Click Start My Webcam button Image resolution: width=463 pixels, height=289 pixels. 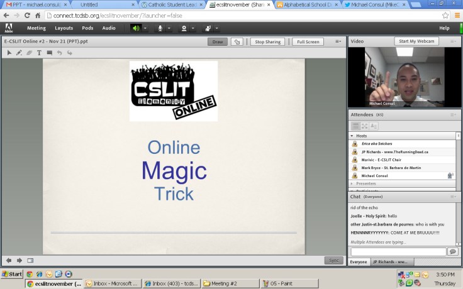[416, 41]
